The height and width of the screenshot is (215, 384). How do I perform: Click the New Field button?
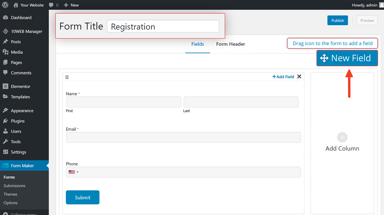[347, 58]
